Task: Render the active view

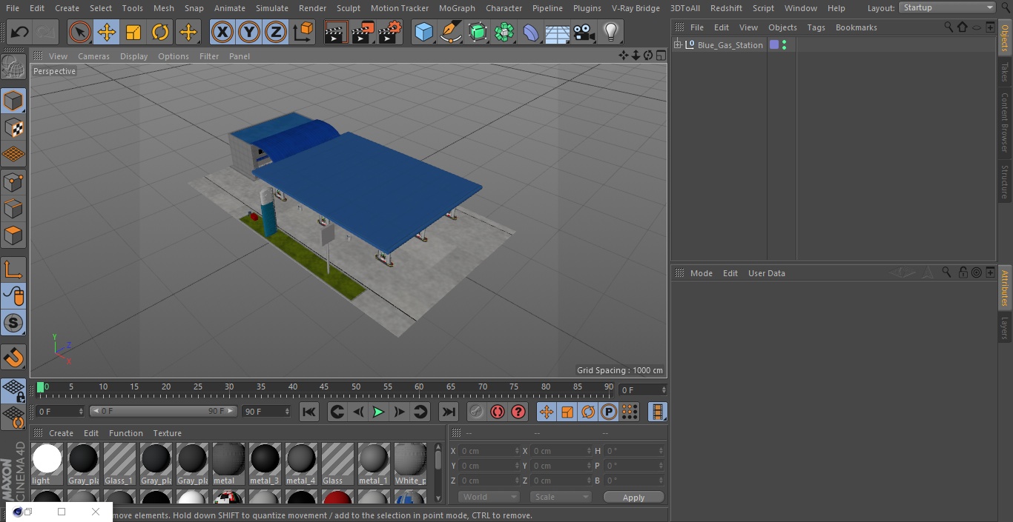Action: pos(336,33)
